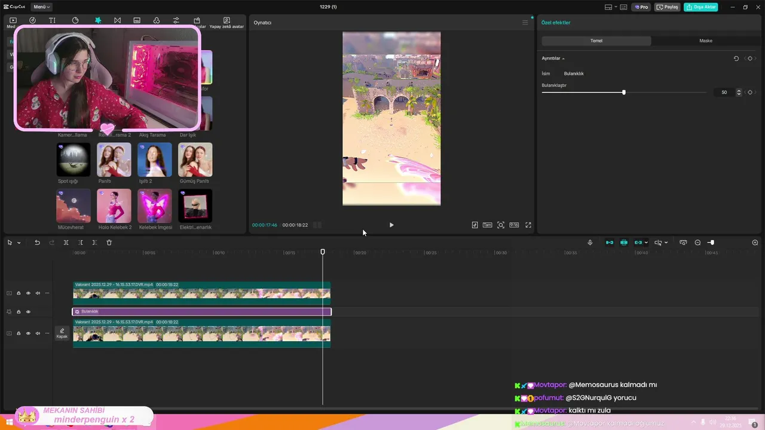The image size is (765, 430).
Task: Click the zoom out timeline icon
Action: coord(697,242)
